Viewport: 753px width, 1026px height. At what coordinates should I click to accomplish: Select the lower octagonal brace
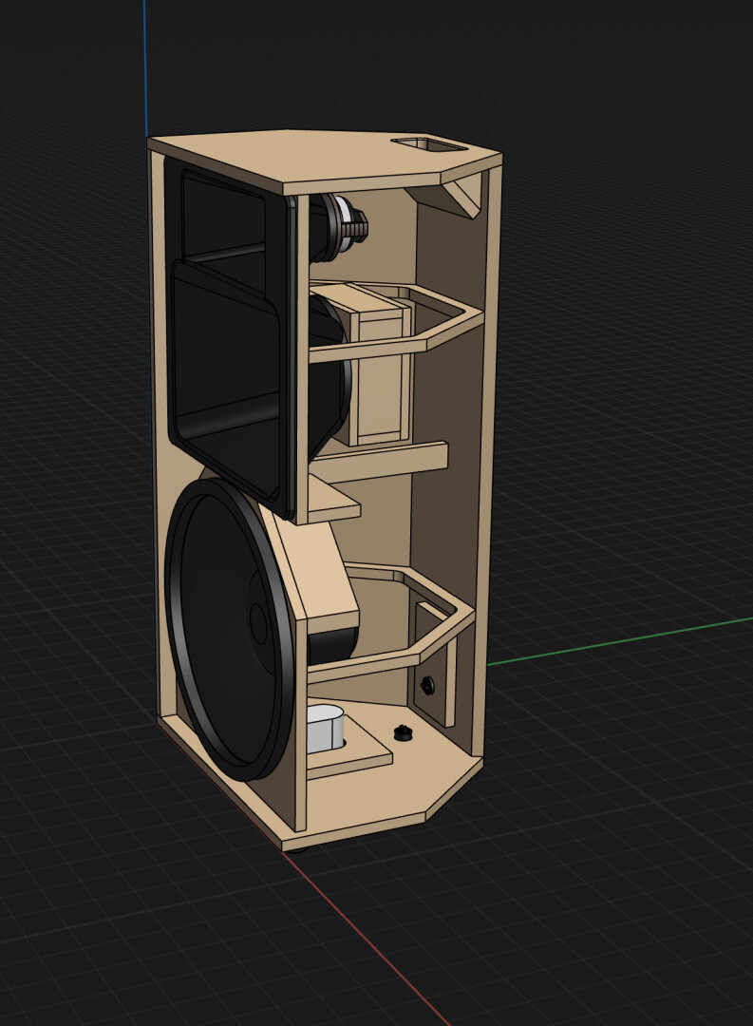[392, 621]
